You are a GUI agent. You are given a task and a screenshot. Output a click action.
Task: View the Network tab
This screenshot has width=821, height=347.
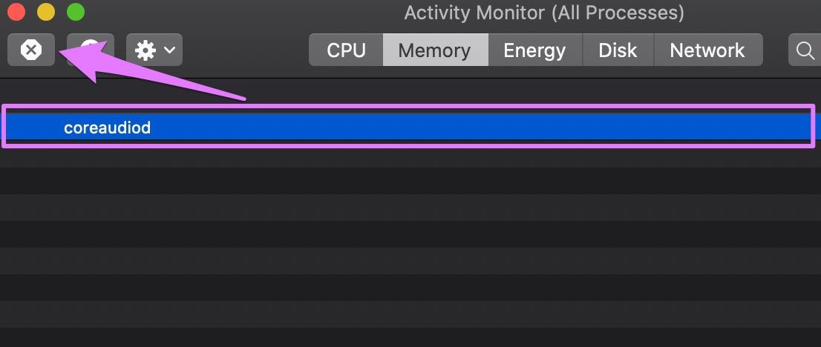708,50
